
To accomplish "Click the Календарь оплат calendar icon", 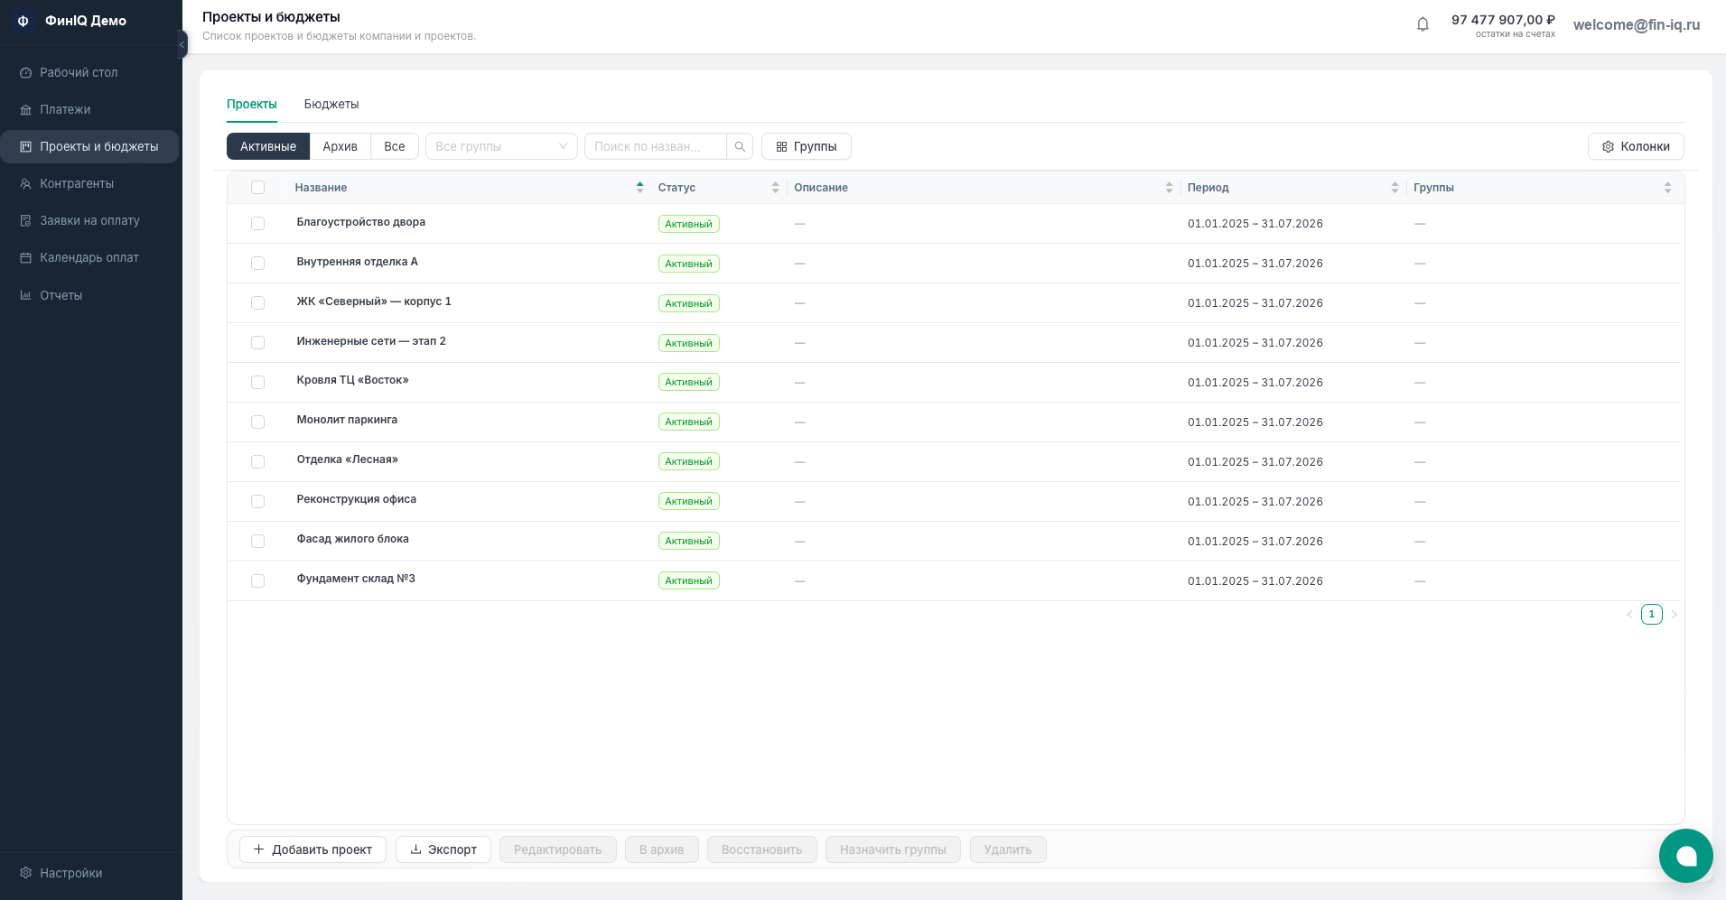I will pos(26,258).
